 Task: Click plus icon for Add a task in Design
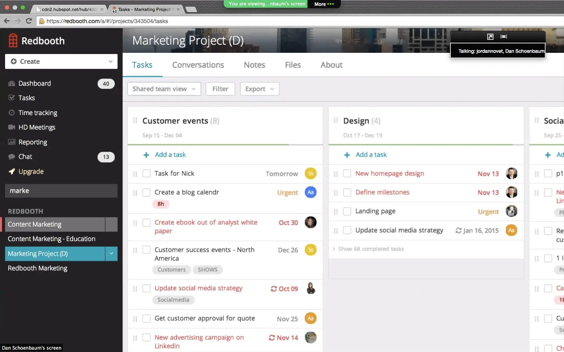[347, 155]
